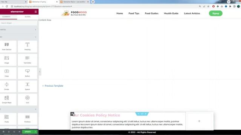
Task: Open Responsive Mode in bottom bar
Action: [14, 132]
